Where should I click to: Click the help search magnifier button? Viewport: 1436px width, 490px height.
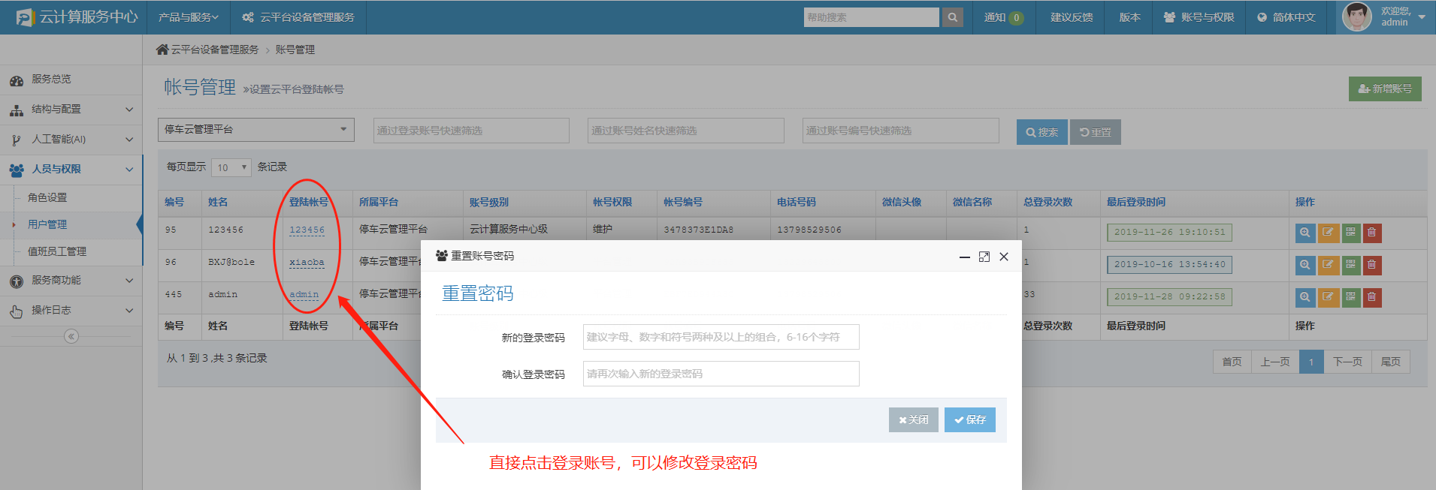click(x=952, y=17)
